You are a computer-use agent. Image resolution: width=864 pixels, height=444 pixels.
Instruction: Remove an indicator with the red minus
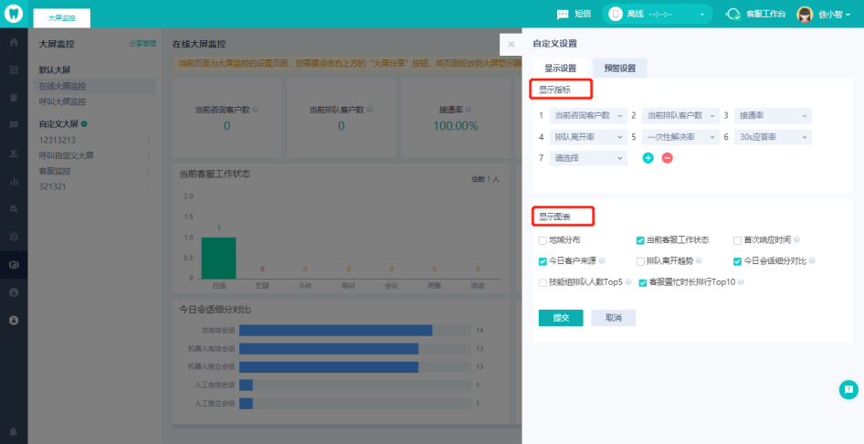(x=668, y=158)
